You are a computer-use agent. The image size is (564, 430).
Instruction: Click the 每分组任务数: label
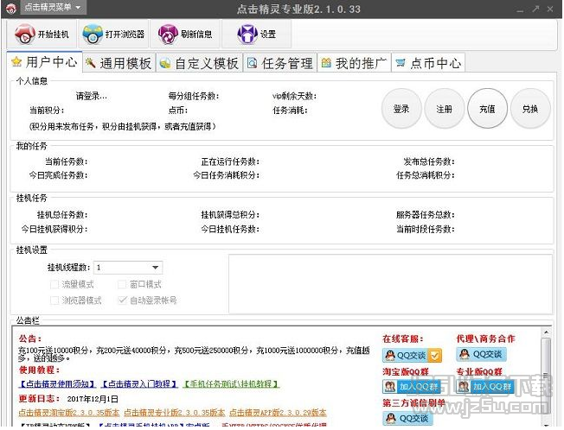[194, 96]
